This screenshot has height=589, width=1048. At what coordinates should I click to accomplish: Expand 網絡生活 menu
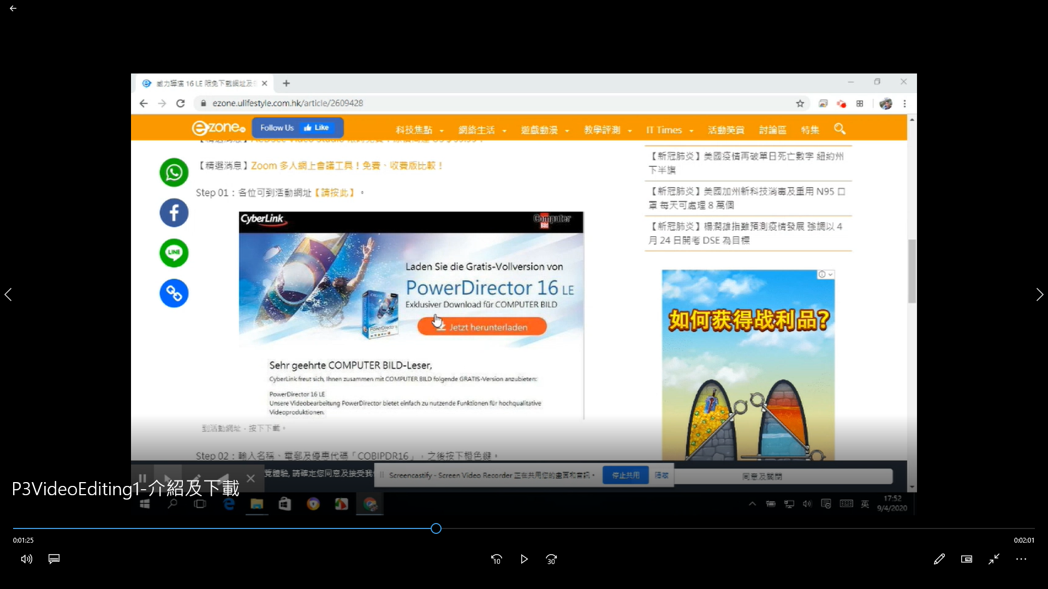482,130
